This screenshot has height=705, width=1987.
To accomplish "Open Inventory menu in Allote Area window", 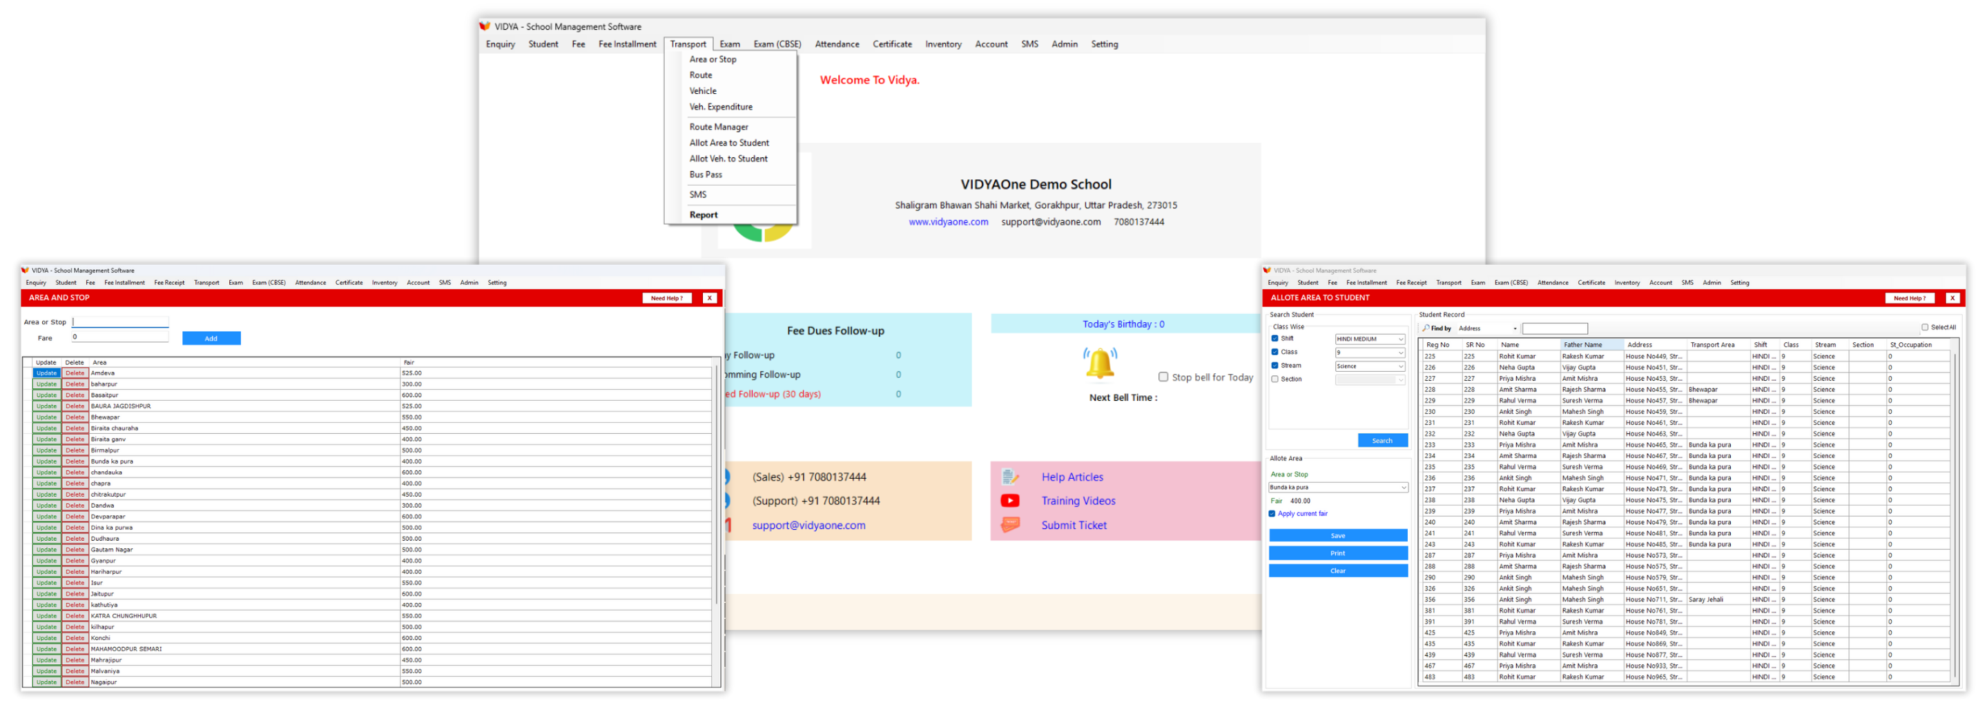I will tap(1627, 283).
